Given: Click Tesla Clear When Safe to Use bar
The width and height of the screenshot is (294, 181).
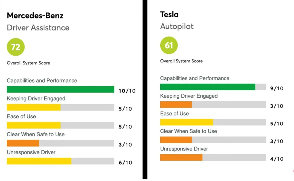Looking at the screenshot, I should 176,140.
